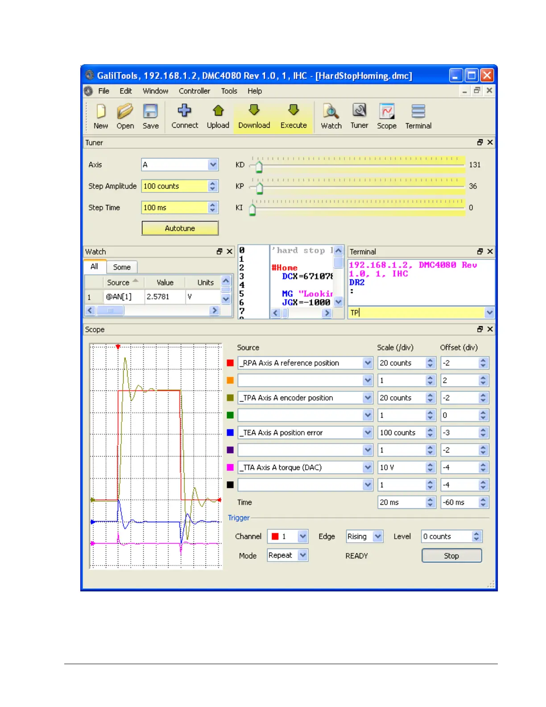Click the red _RPA channel color swatch

coord(230,363)
